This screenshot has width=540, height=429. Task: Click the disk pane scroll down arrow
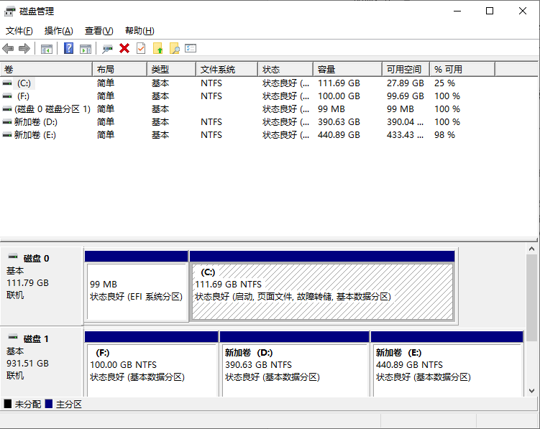pos(532,391)
